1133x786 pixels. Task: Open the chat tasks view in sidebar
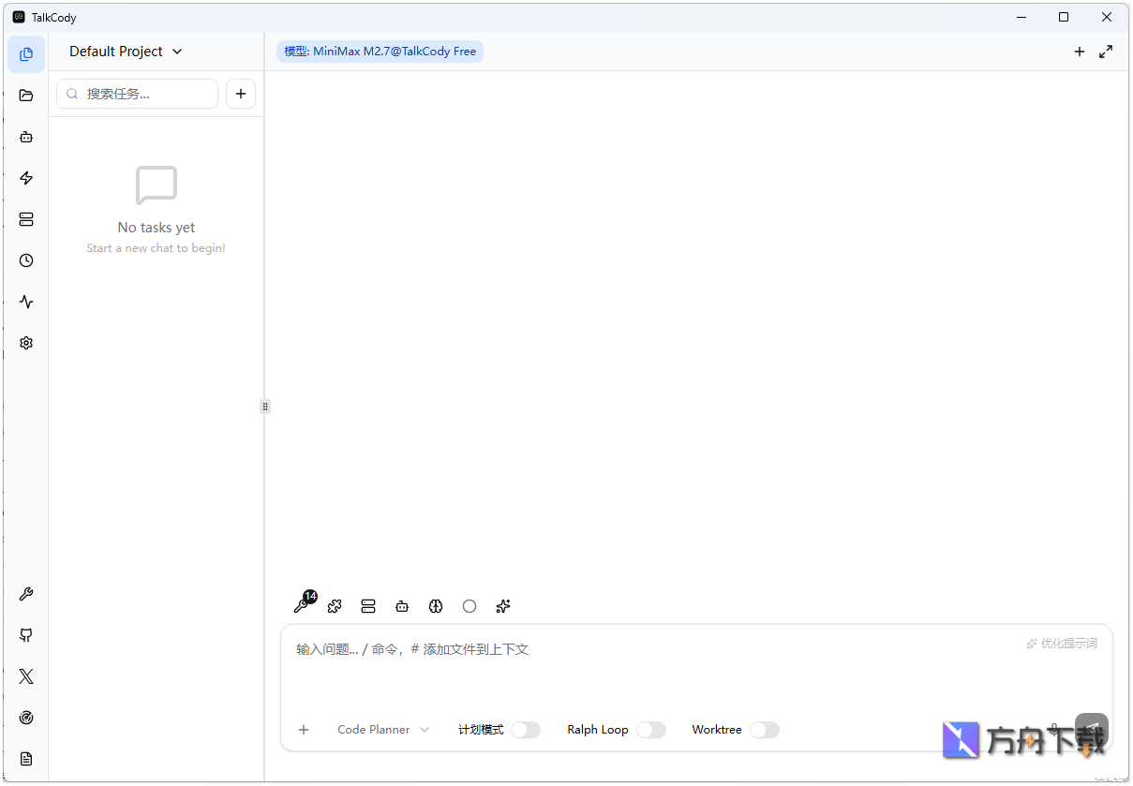pyautogui.click(x=26, y=54)
